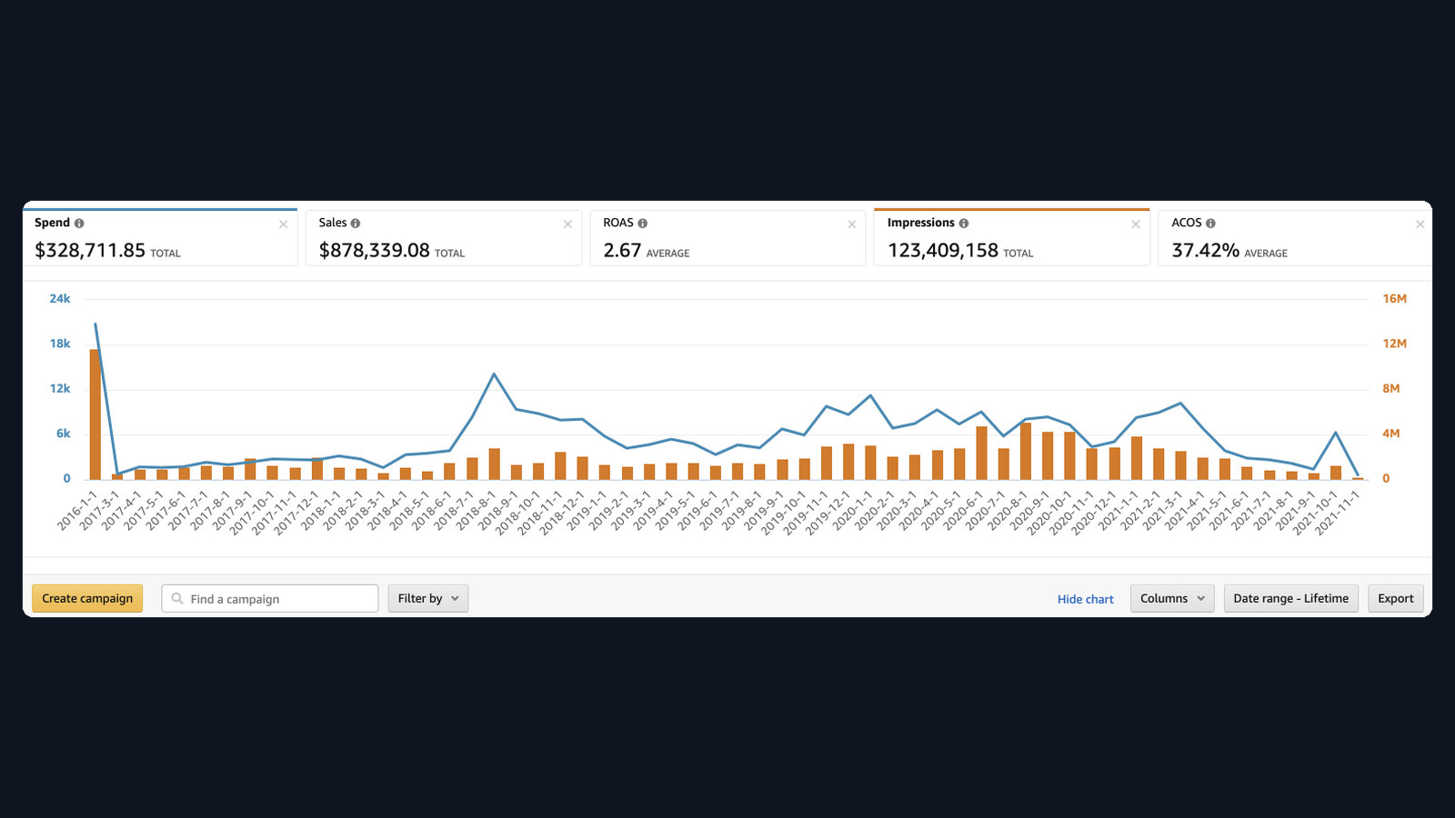Viewport: 1455px width, 818px height.
Task: Remove the Sales metric card
Action: tap(567, 224)
